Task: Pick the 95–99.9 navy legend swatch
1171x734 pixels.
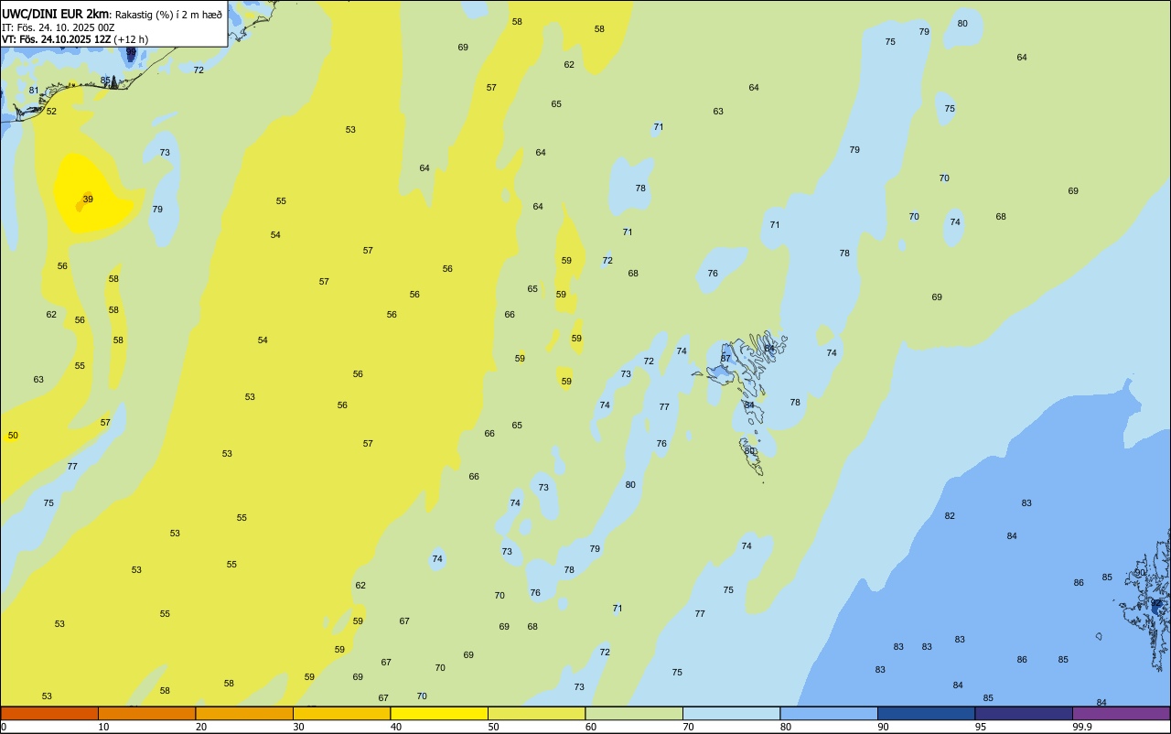Action: [x=1024, y=713]
